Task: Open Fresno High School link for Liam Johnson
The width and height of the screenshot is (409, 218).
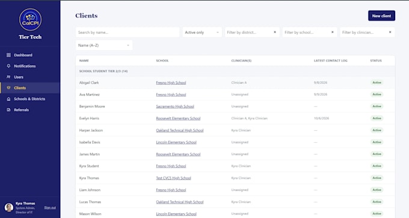Action: pyautogui.click(x=171, y=190)
